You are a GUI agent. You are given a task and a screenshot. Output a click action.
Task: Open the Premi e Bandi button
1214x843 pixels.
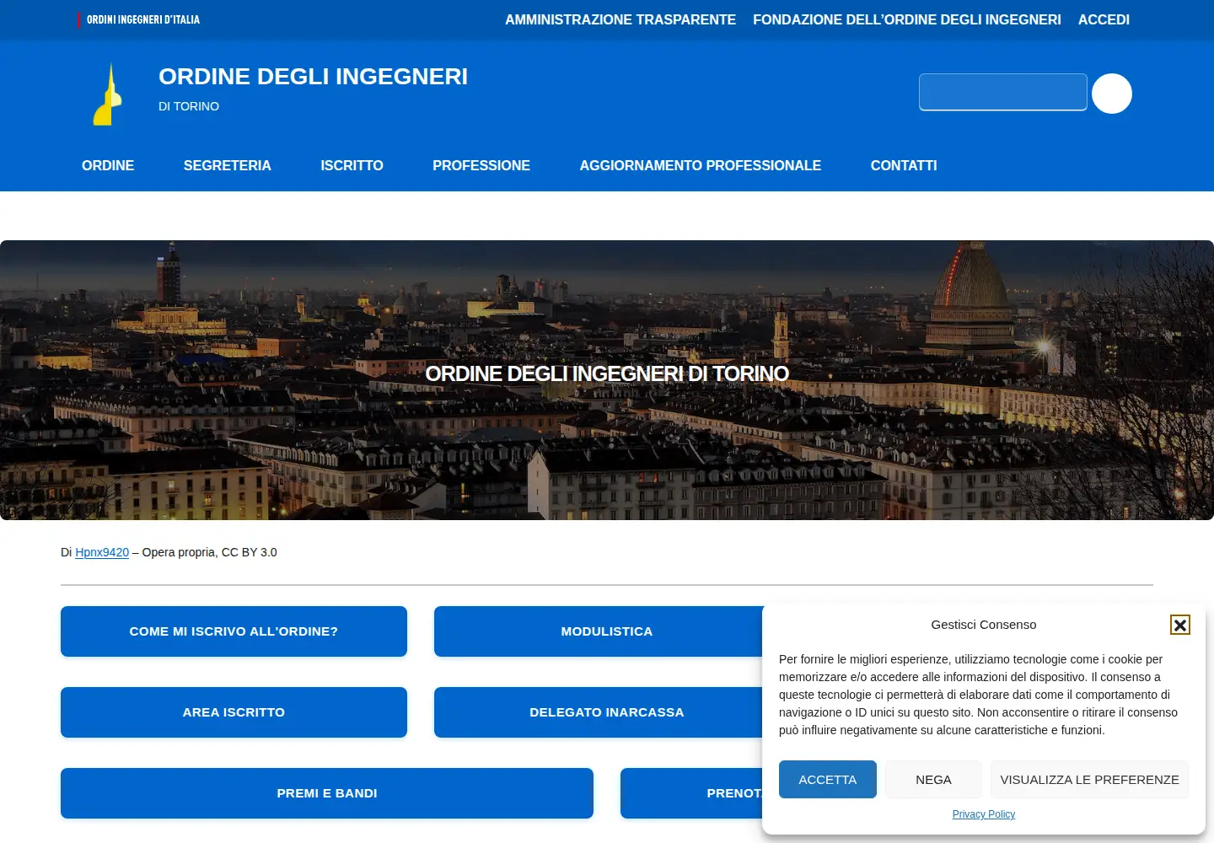tap(327, 793)
